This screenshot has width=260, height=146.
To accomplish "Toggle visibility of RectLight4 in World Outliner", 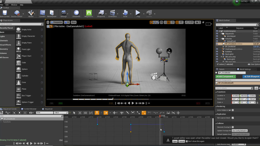I will pyautogui.click(x=217, y=54).
